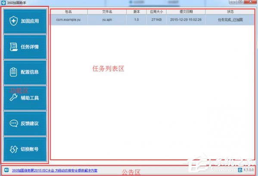This screenshot has height=176, width=258.
Task: Click the 状态 column header
Action: point(230,12)
